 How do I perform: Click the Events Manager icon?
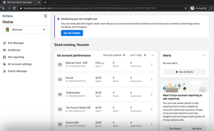4,71
